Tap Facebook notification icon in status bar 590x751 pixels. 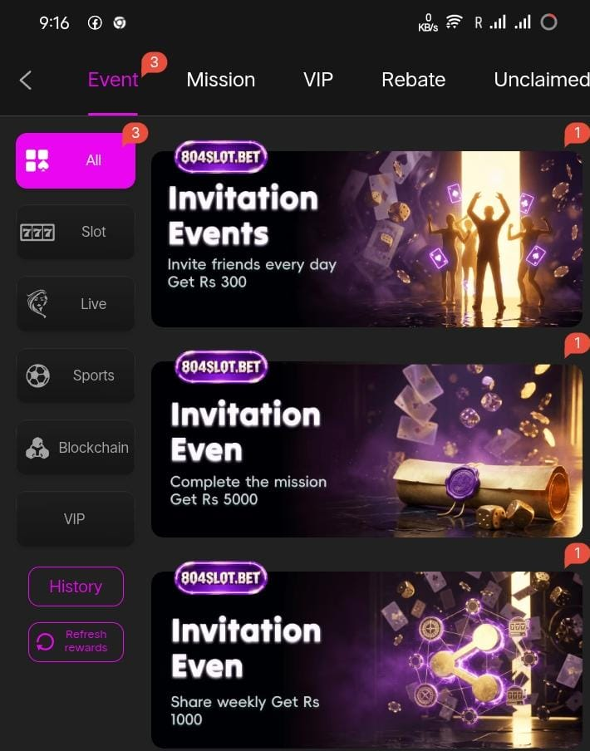tap(95, 22)
